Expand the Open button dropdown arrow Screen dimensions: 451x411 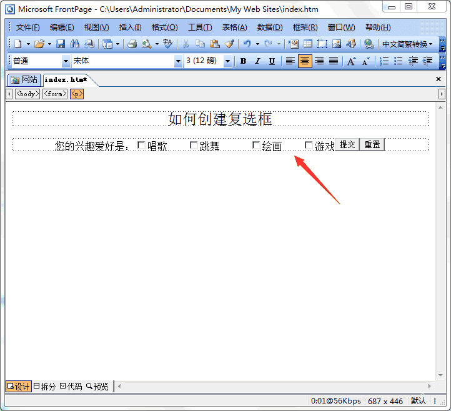point(49,44)
